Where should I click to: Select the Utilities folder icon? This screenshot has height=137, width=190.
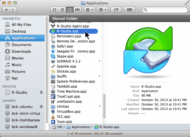(53, 107)
